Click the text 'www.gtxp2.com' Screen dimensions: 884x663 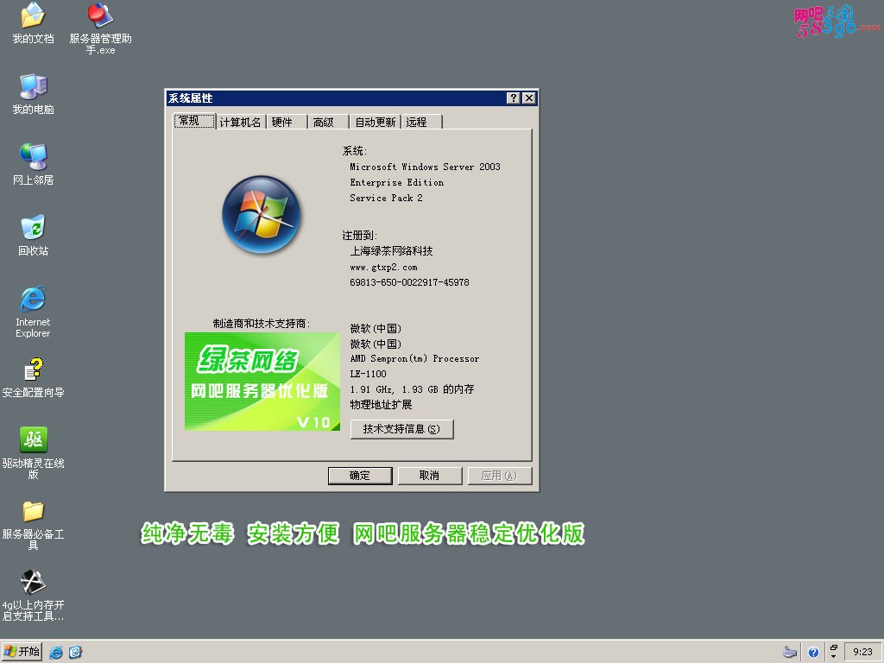point(383,268)
